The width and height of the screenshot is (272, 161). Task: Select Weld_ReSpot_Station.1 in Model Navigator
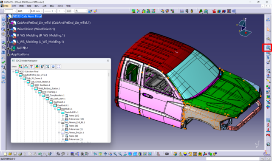[49, 88]
